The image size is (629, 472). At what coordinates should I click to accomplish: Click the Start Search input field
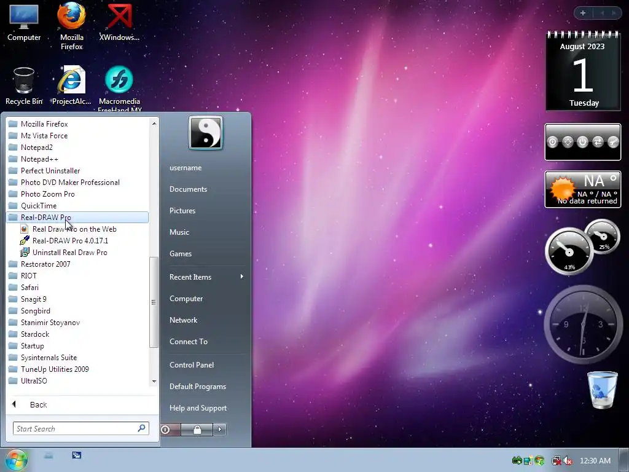point(80,428)
